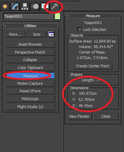Launch the Flight Studio (c) utility
The height and width of the screenshot is (152, 124).
click(x=30, y=107)
